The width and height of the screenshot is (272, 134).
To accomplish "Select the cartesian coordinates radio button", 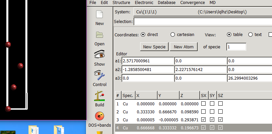I will (173, 35).
